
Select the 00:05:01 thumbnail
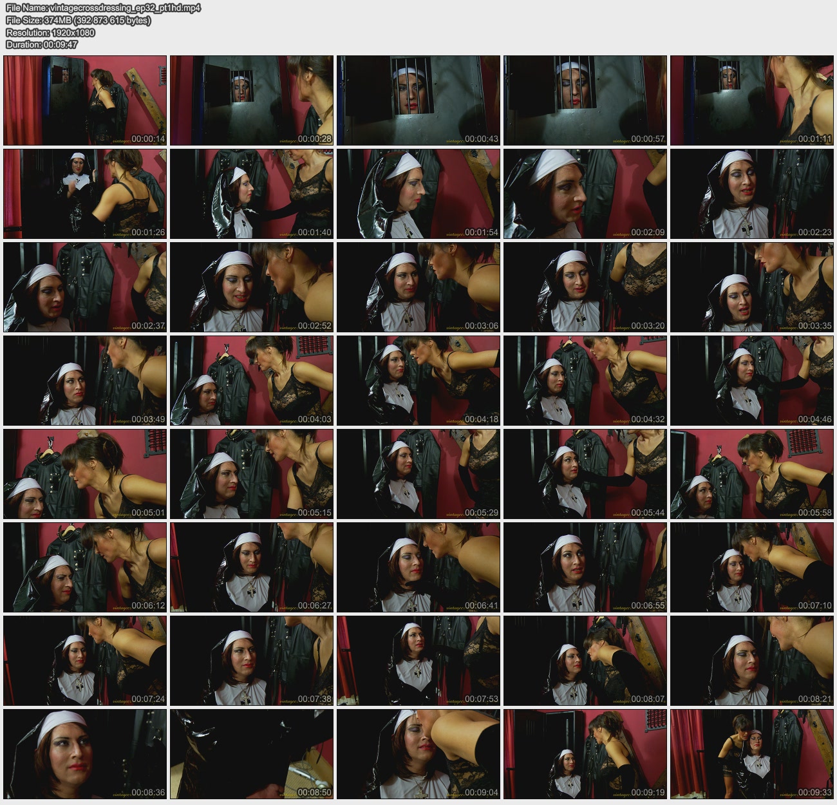coord(85,474)
